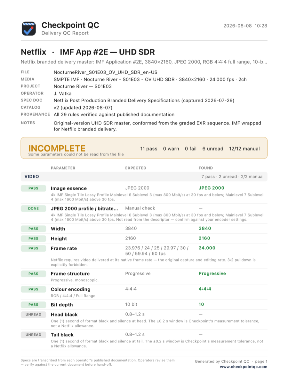This screenshot has height=372, width=288.
Task: Click the 11 pass summary count
Action: 148,149
